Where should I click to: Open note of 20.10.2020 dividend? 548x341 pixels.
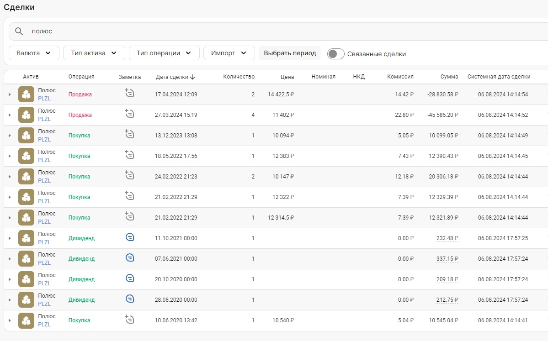click(x=130, y=278)
